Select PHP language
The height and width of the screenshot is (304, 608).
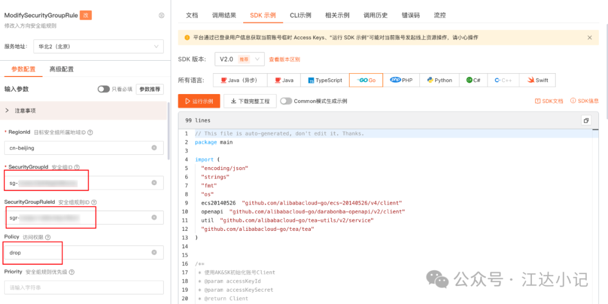401,81
